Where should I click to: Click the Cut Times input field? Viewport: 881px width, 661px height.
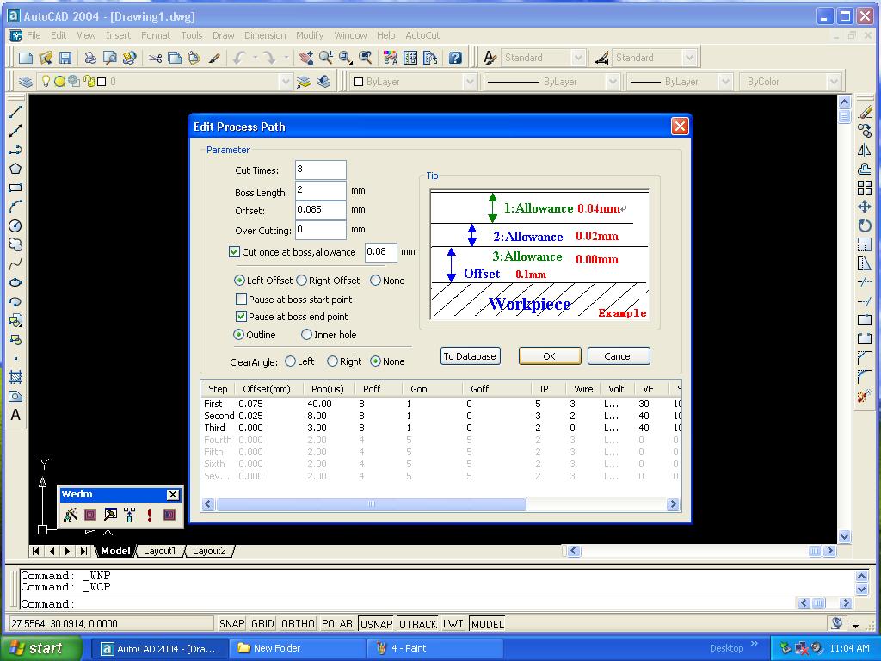point(321,170)
